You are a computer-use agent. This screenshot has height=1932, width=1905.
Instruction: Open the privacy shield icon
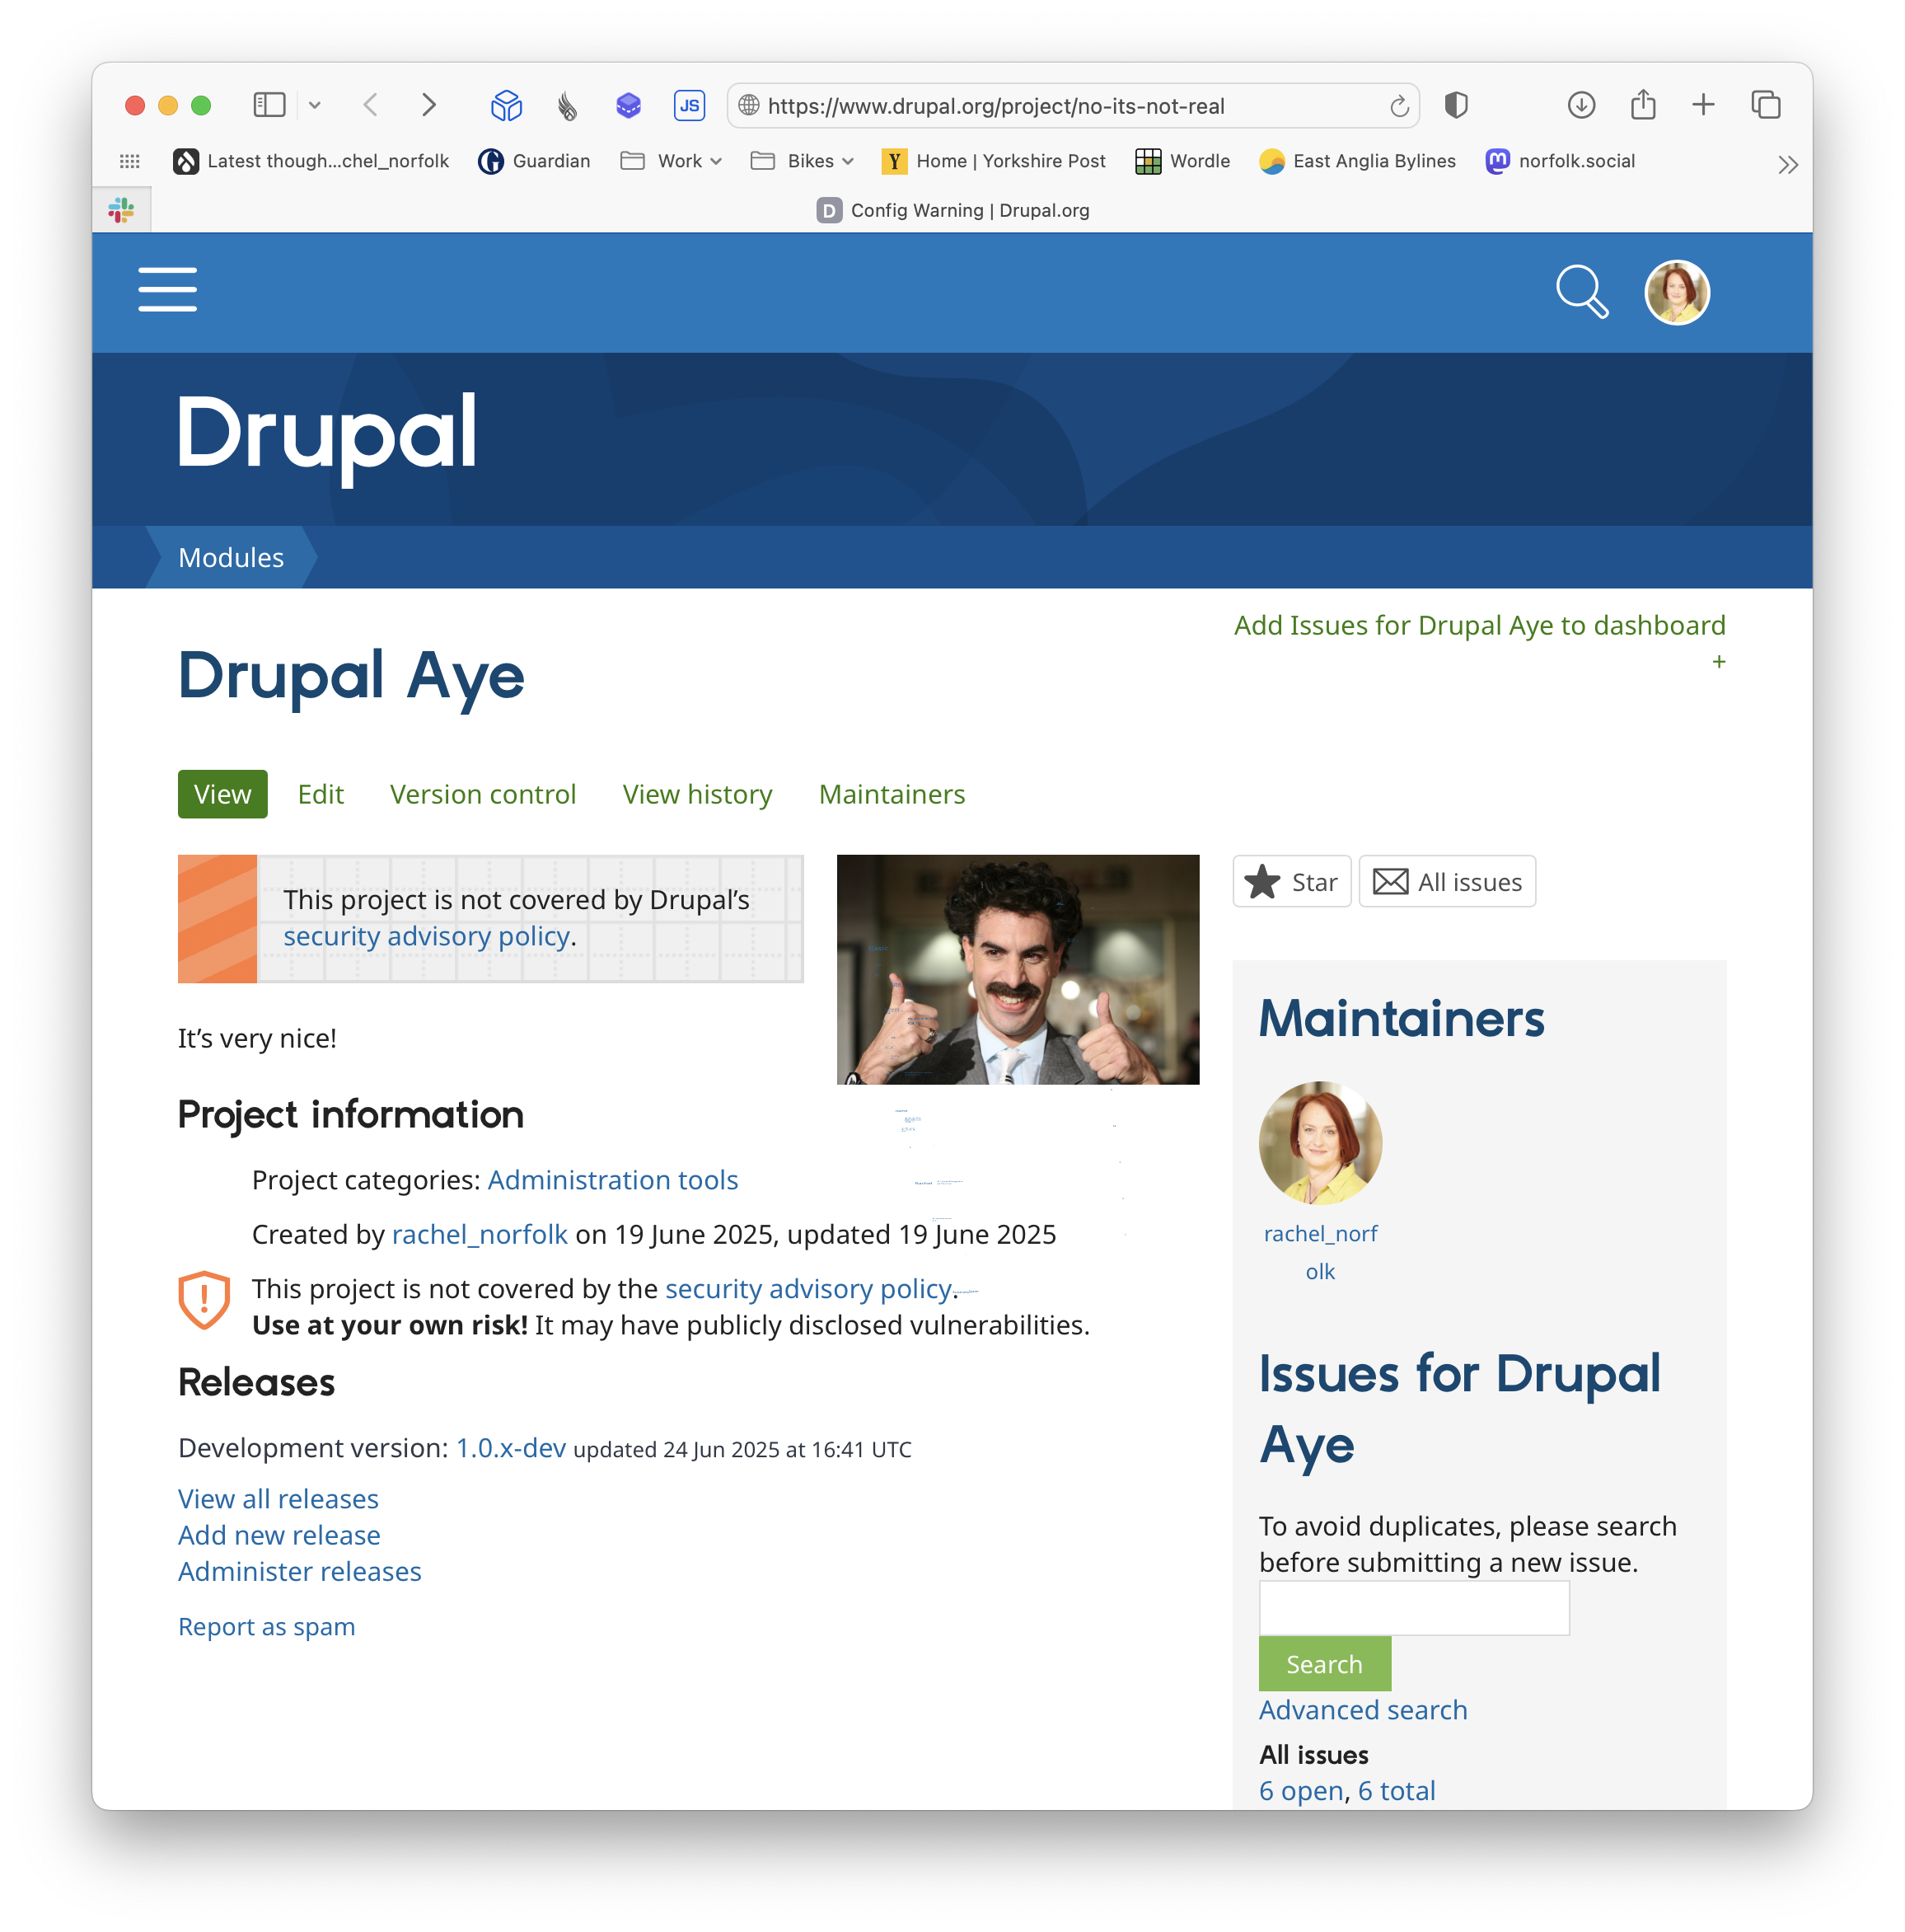[1455, 105]
